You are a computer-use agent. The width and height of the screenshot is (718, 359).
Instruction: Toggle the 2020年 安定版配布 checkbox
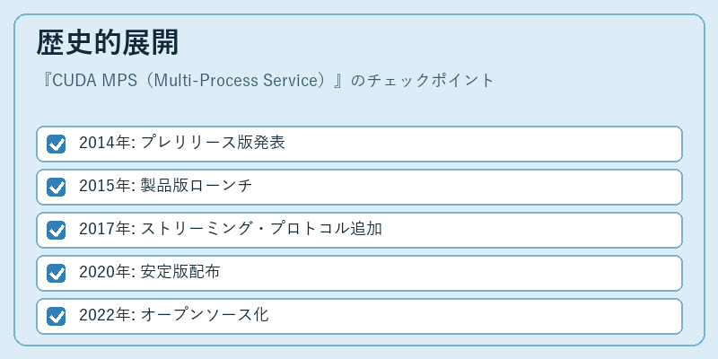(x=56, y=273)
